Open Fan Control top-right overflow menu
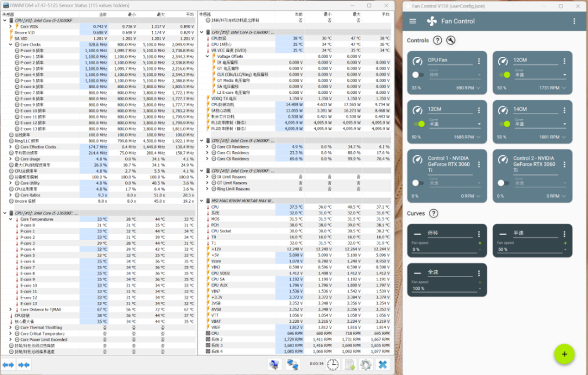The height and width of the screenshot is (375, 588). (574, 21)
